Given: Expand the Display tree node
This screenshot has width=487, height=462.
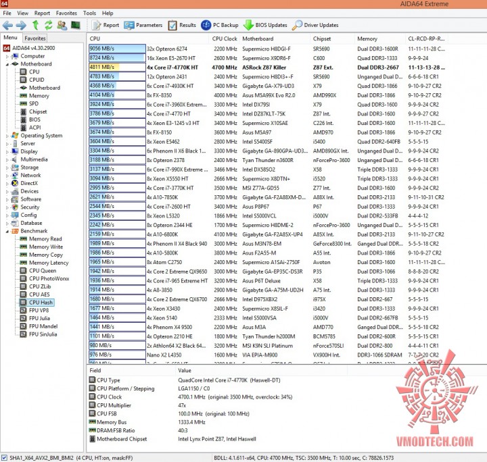Looking at the screenshot, I should click(7, 151).
